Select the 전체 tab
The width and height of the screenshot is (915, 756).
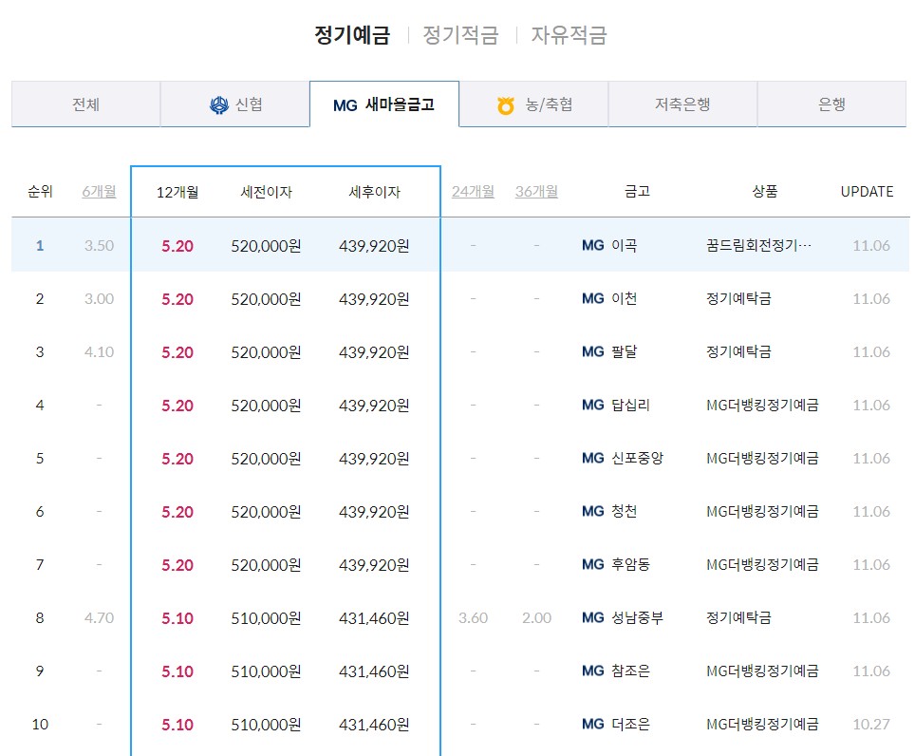(85, 104)
